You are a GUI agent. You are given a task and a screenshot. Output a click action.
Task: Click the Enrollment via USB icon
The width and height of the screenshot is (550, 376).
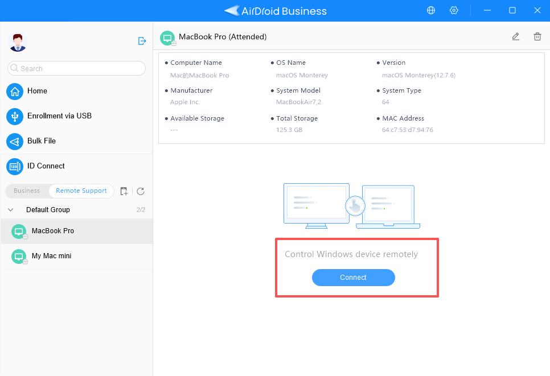click(15, 117)
